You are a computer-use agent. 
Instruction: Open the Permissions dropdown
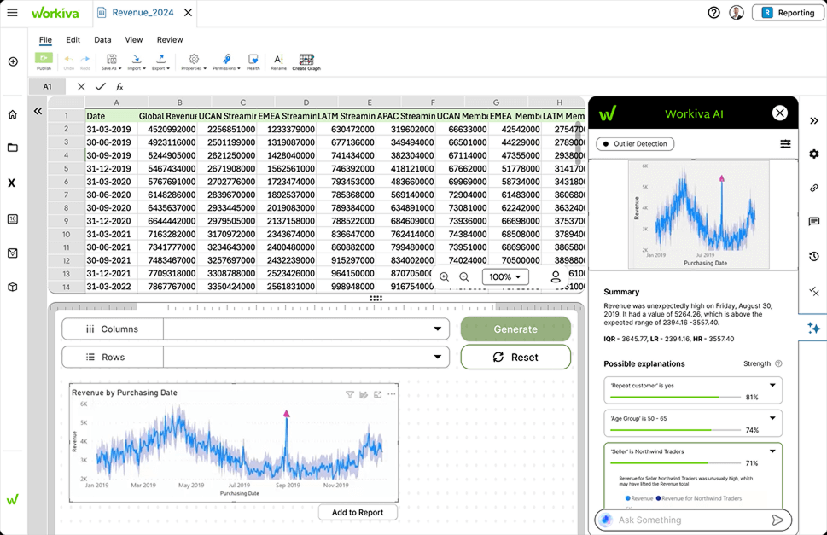click(226, 61)
